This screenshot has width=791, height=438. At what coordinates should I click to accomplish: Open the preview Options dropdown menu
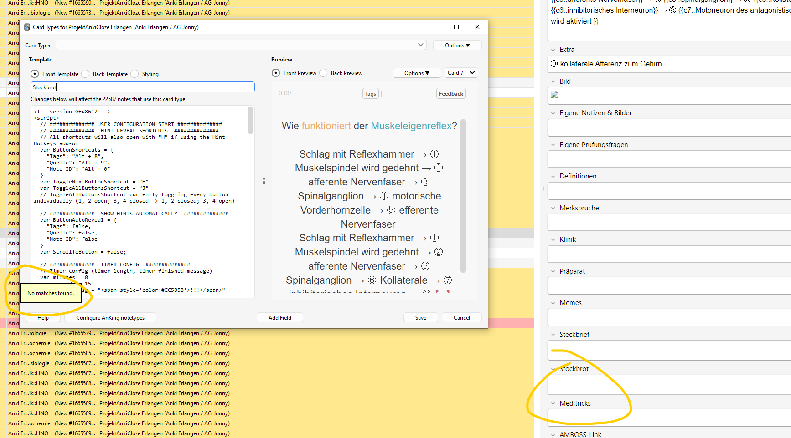pyautogui.click(x=416, y=73)
